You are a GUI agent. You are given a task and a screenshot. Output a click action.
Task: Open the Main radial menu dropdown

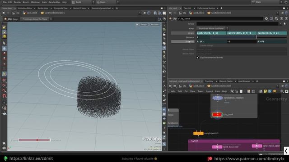coord(107,2)
